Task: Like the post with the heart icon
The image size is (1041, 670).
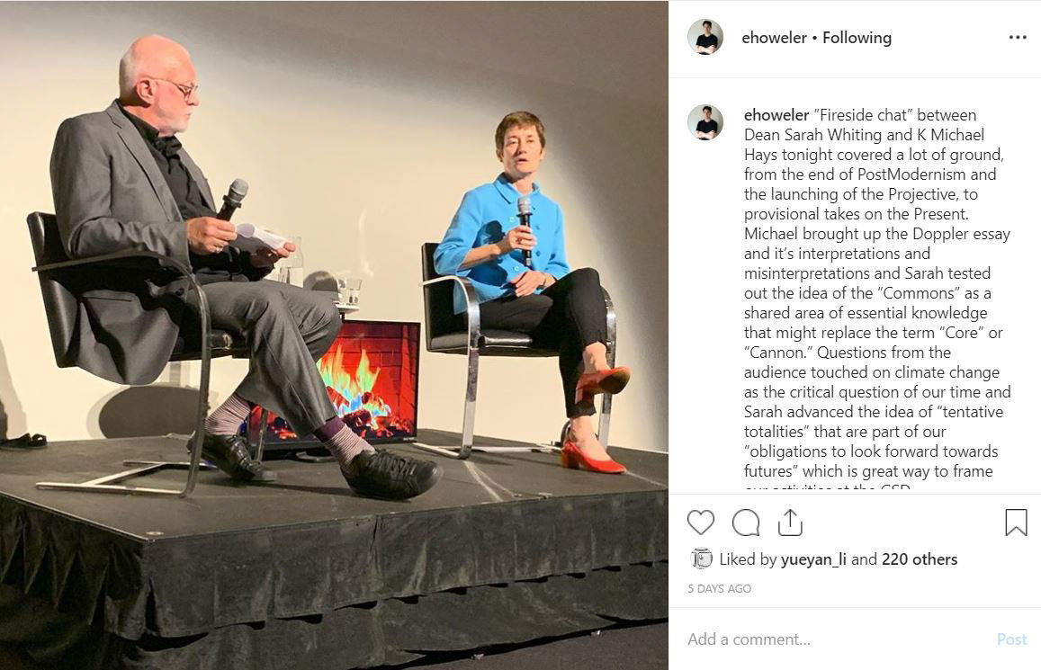Action: click(x=700, y=523)
